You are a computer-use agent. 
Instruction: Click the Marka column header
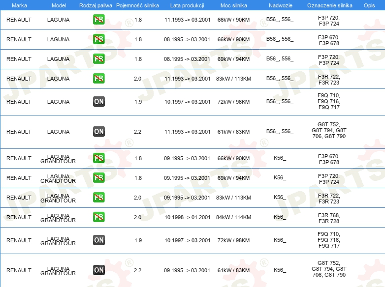tap(19, 5)
